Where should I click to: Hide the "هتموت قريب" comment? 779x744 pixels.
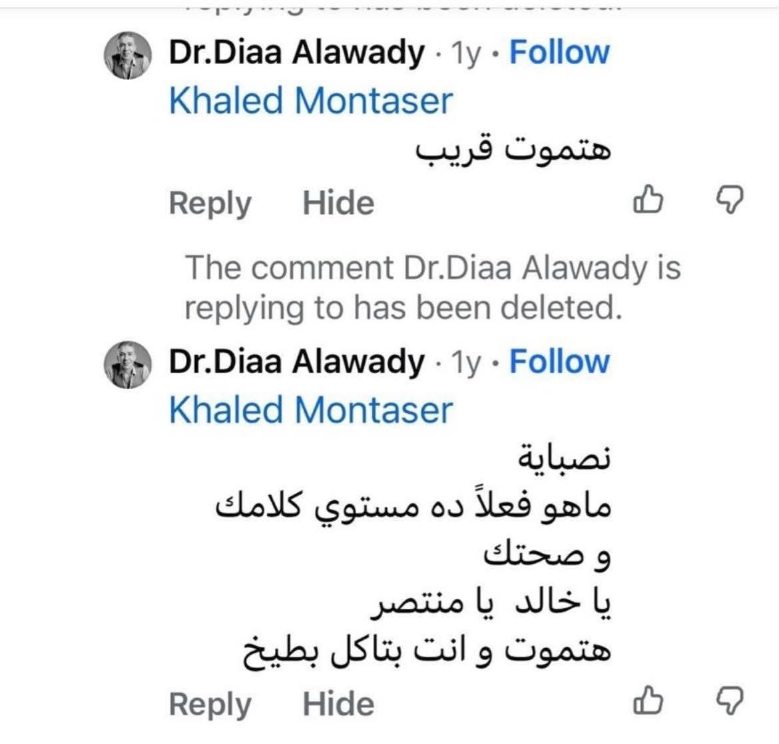(x=338, y=203)
